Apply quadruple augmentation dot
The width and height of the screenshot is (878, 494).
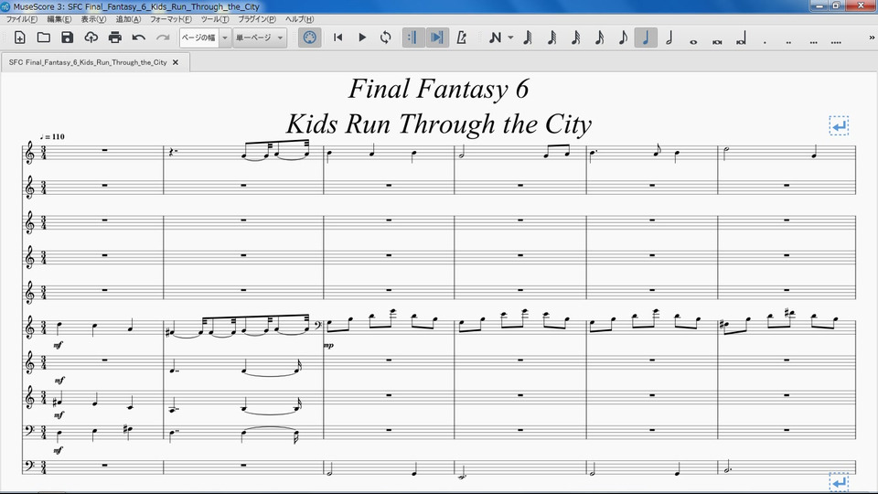tap(836, 41)
